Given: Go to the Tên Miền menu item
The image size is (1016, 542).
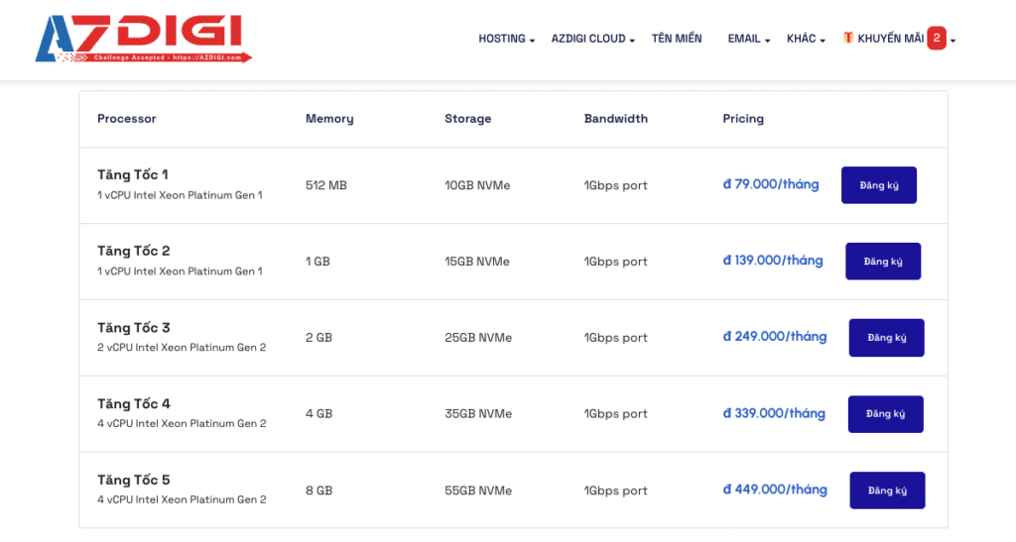Looking at the screenshot, I should point(677,39).
